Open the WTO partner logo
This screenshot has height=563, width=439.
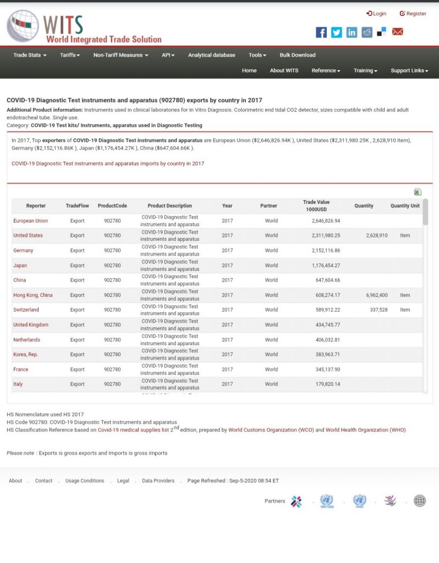[390, 500]
